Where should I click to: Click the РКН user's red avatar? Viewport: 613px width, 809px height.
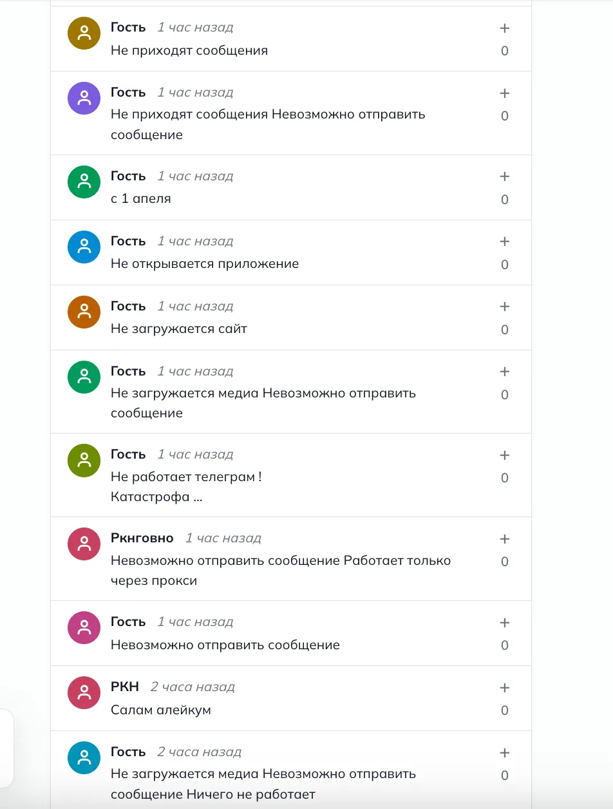click(84, 693)
